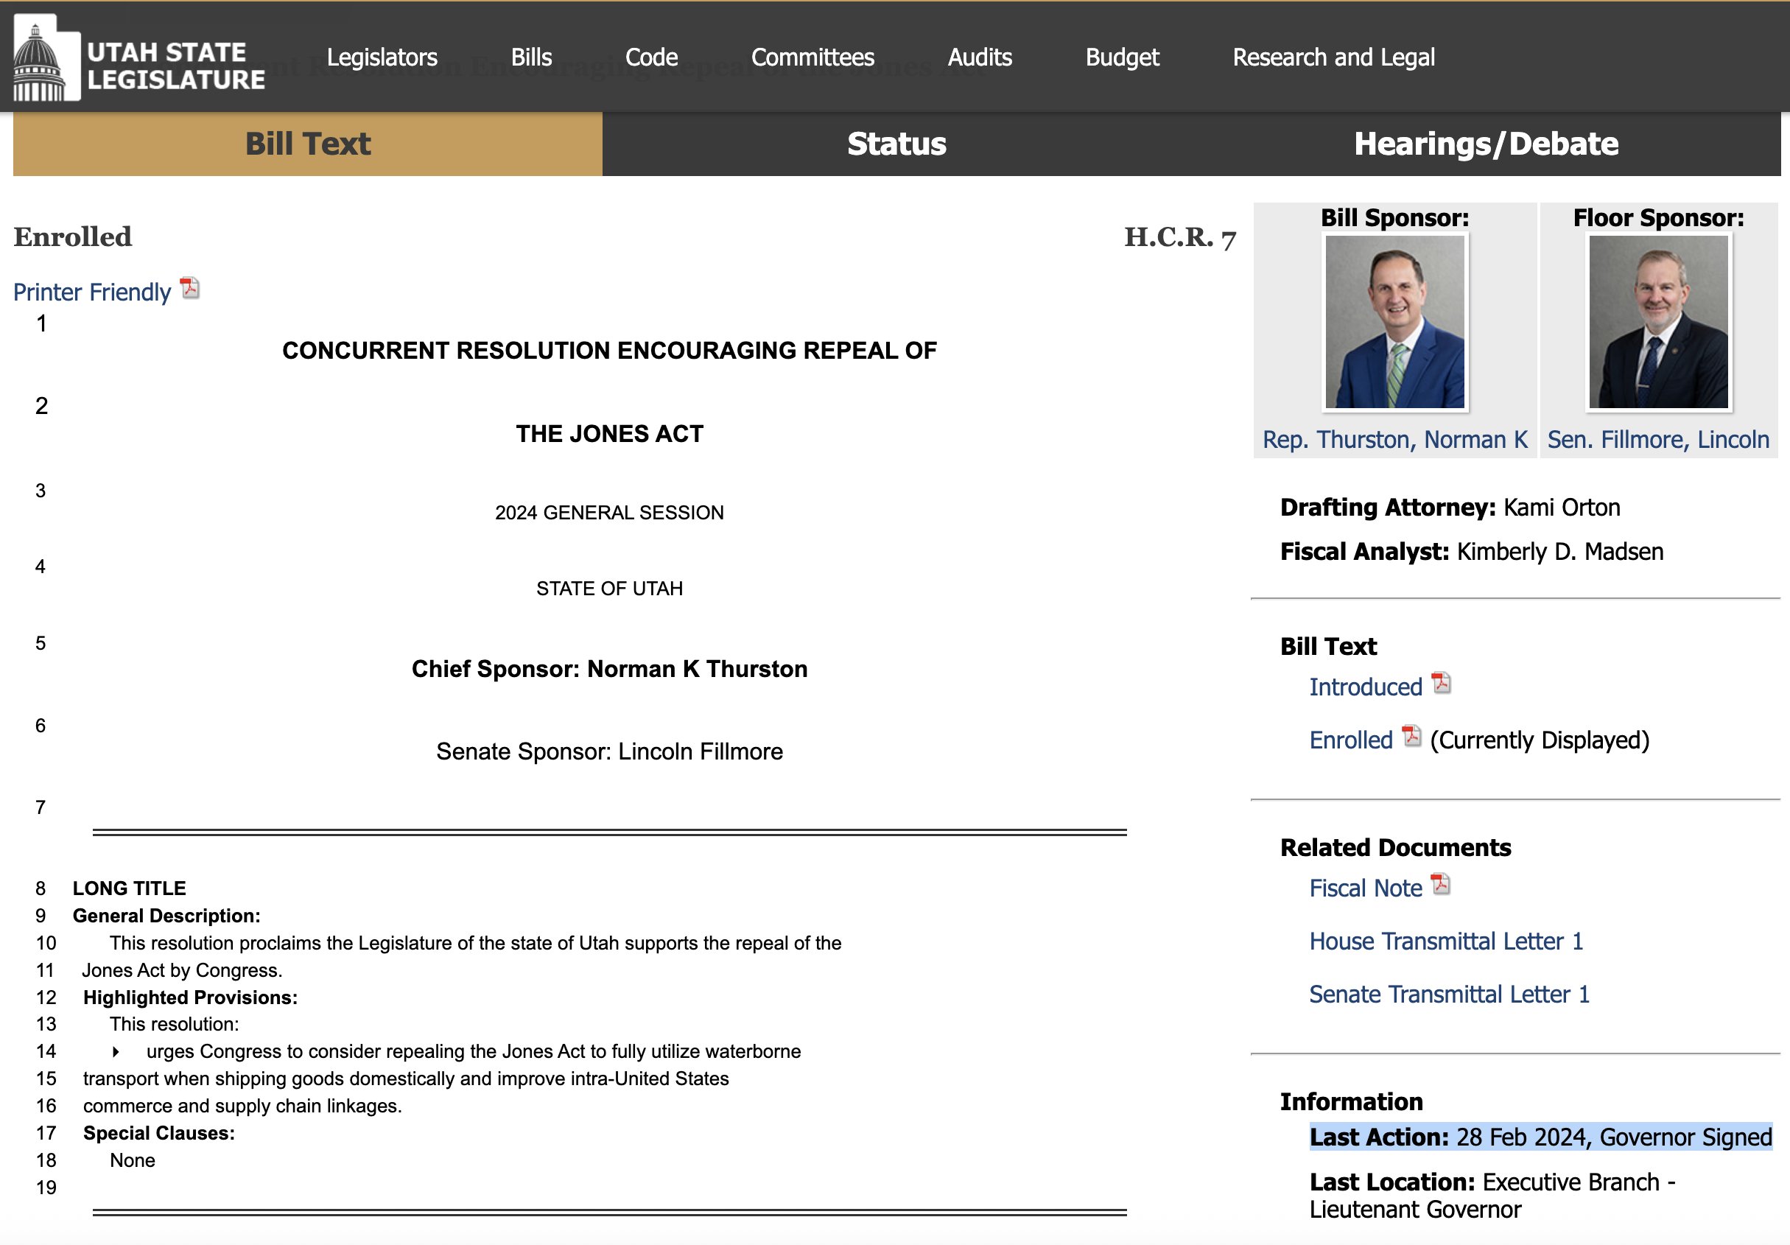This screenshot has height=1245, width=1790.
Task: Open PDF icon beside Fiscal Note
Action: click(x=1441, y=884)
